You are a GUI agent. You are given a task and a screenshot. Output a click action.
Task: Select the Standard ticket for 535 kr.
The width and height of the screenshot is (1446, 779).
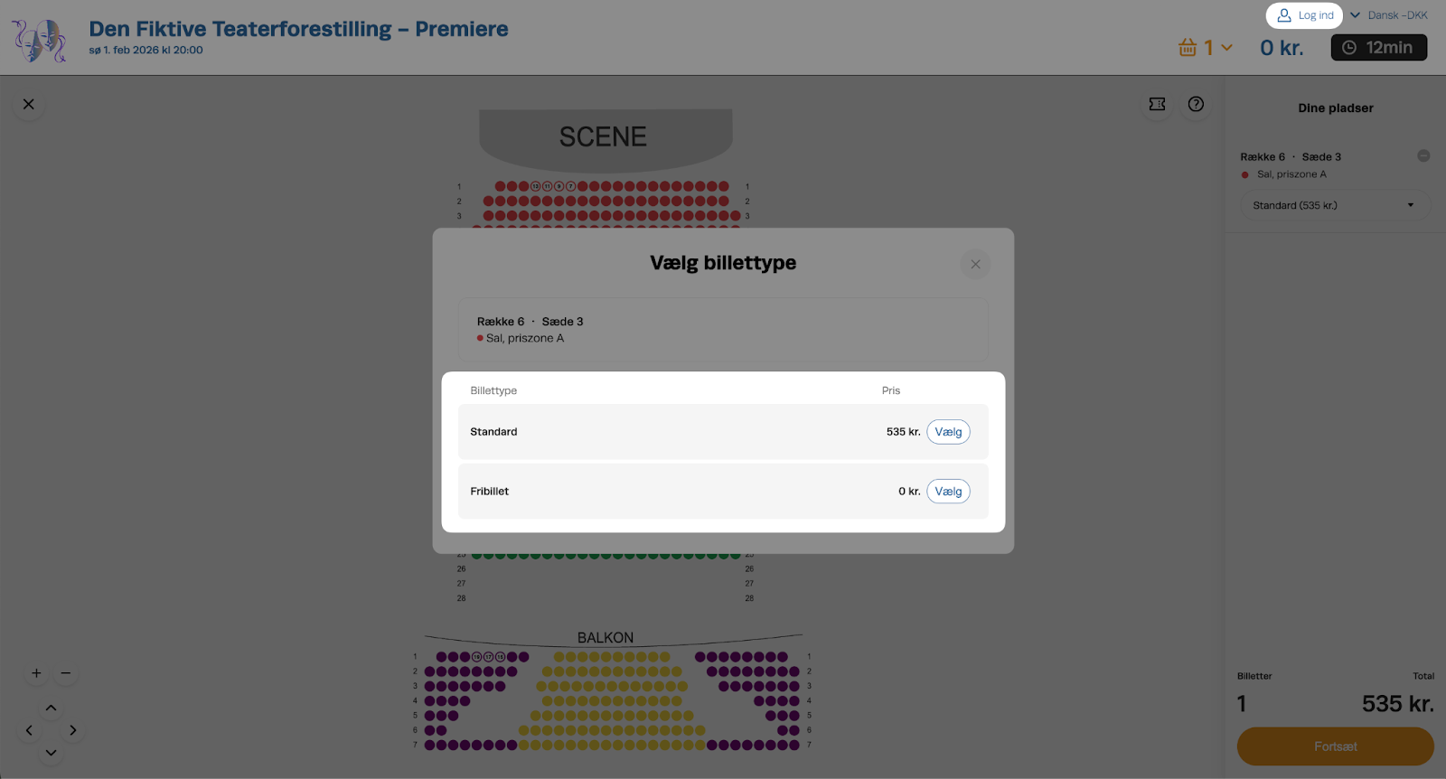click(x=948, y=432)
